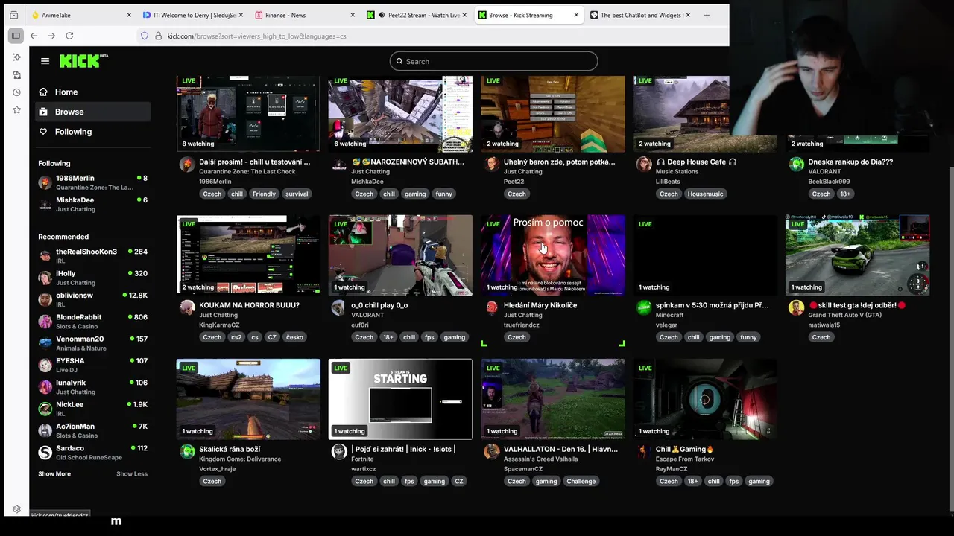Select Browse in the sidebar
Screen dimensions: 954x536
tap(92, 112)
